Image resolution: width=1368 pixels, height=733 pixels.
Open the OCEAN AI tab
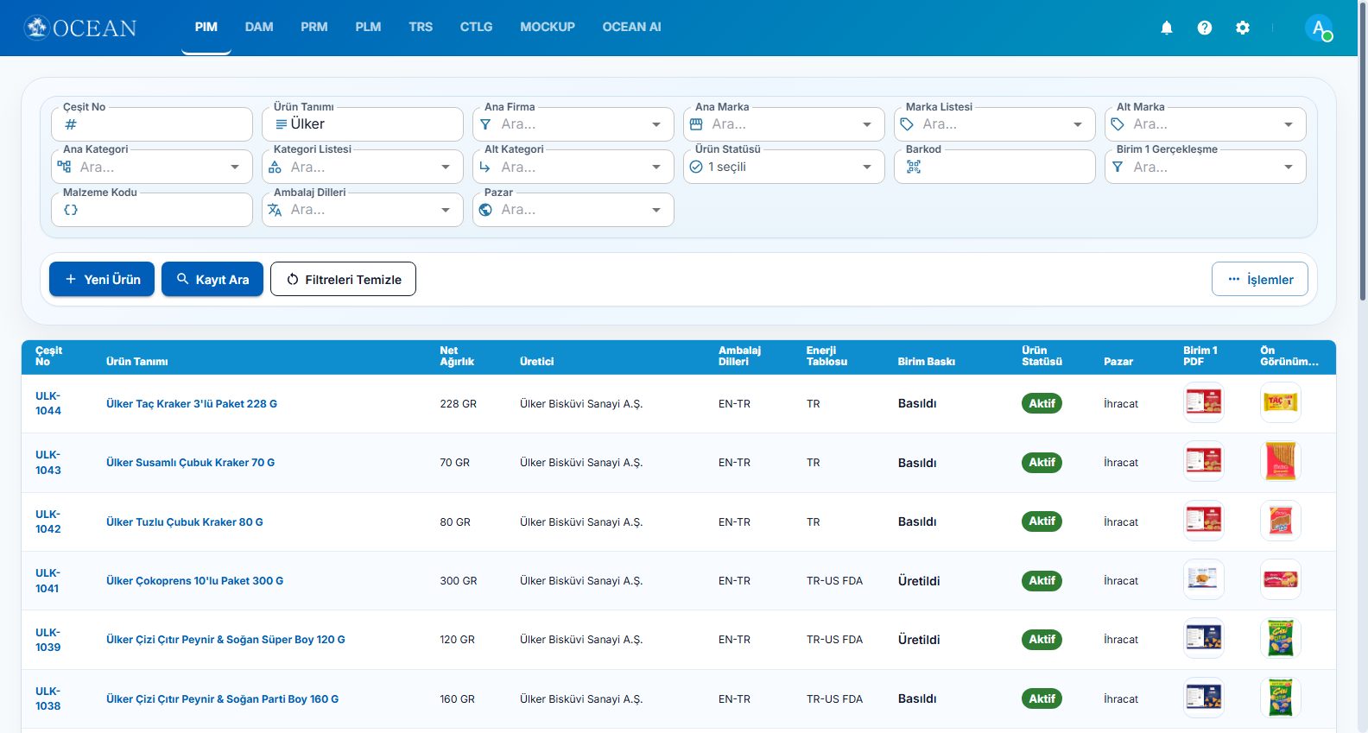(631, 28)
